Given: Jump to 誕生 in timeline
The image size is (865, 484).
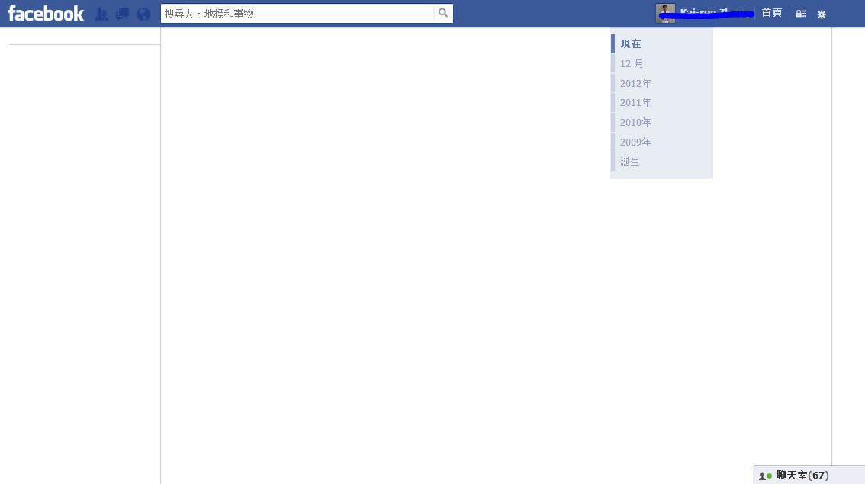Looking at the screenshot, I should point(629,162).
